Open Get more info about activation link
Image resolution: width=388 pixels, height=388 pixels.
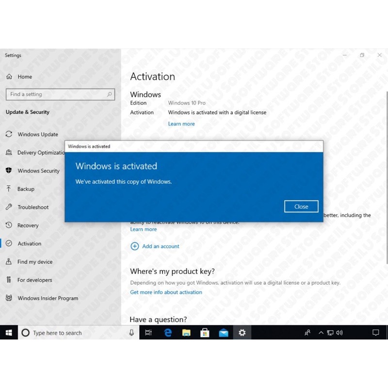click(x=166, y=292)
